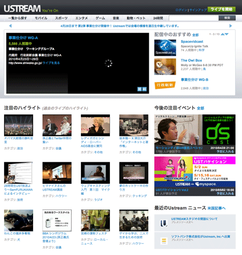Open the Spacevidcast channel title link
242x255 pixels.
point(192,42)
